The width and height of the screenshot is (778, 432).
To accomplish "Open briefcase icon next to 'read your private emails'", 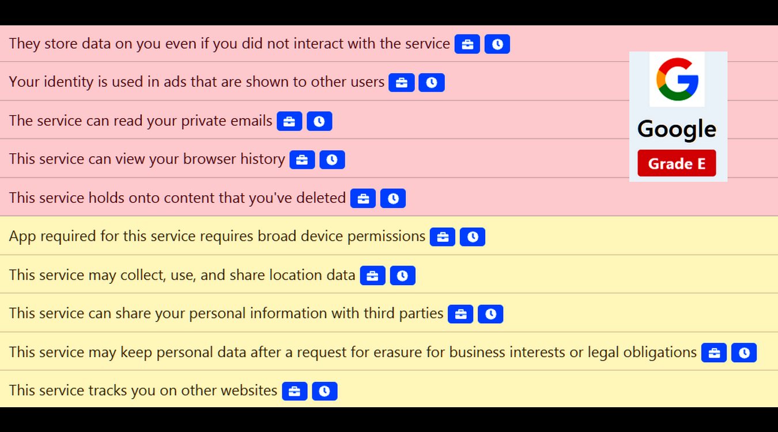I will pos(289,122).
